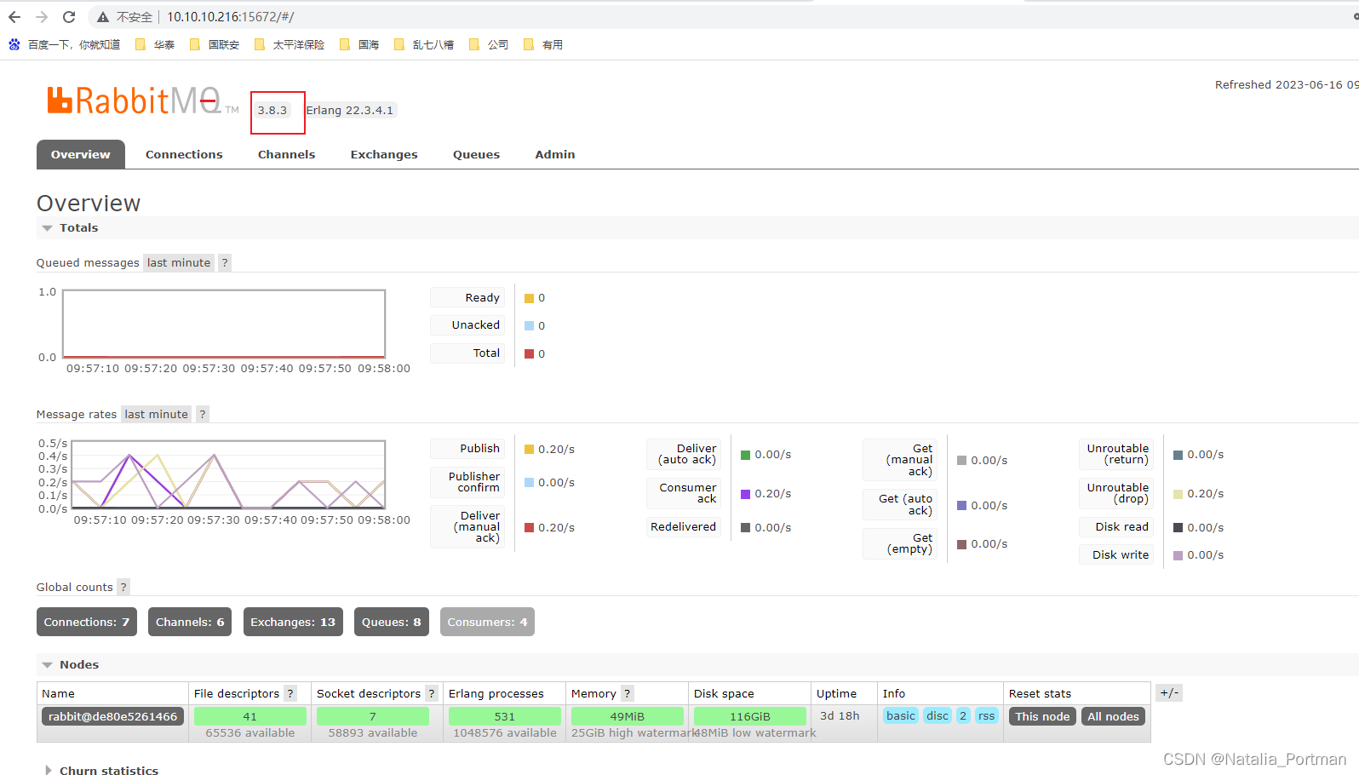Image resolution: width=1359 pixels, height=775 pixels.
Task: Go back with the browser back arrow
Action: (x=14, y=17)
